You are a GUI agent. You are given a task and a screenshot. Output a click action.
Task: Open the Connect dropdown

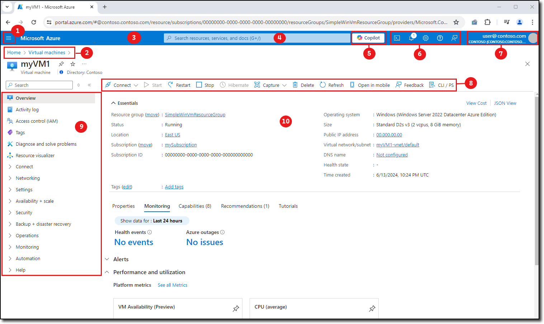coord(122,85)
